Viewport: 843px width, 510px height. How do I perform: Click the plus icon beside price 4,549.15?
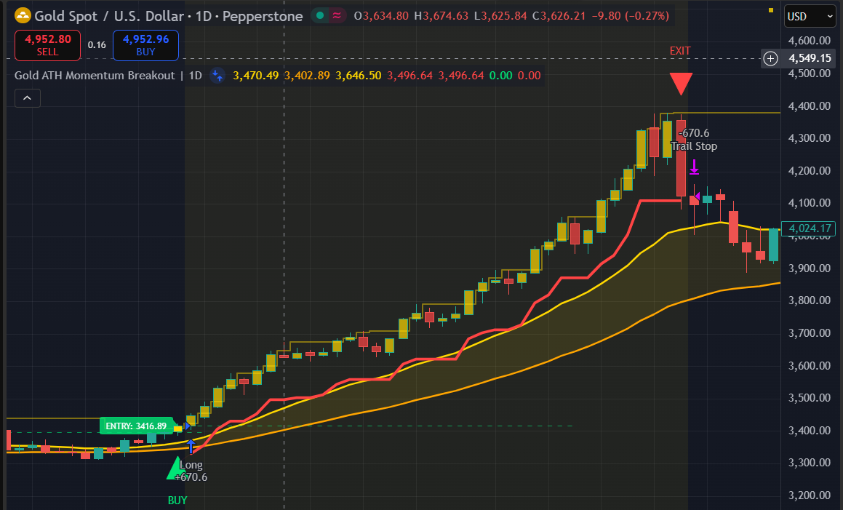click(x=770, y=58)
